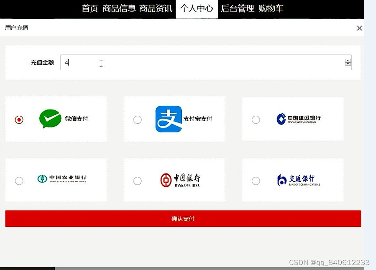Click the 支付宝支付 label text

[197, 119]
